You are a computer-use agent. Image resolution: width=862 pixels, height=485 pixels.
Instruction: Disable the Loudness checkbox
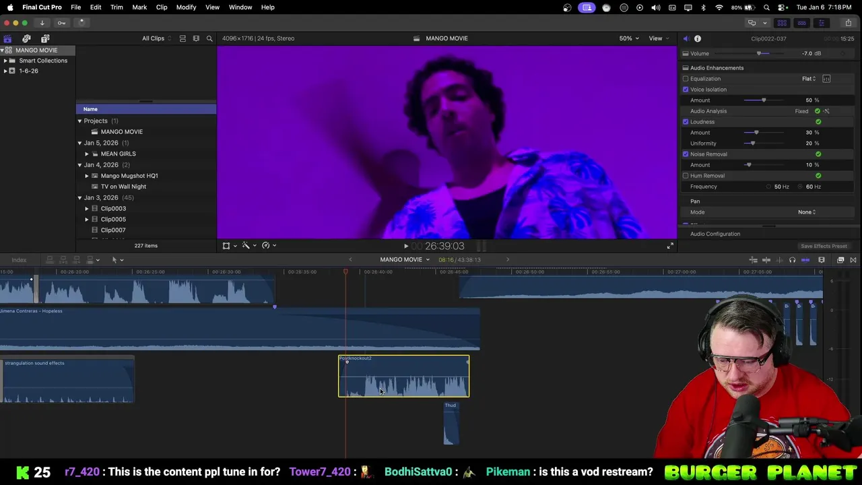pyautogui.click(x=686, y=122)
